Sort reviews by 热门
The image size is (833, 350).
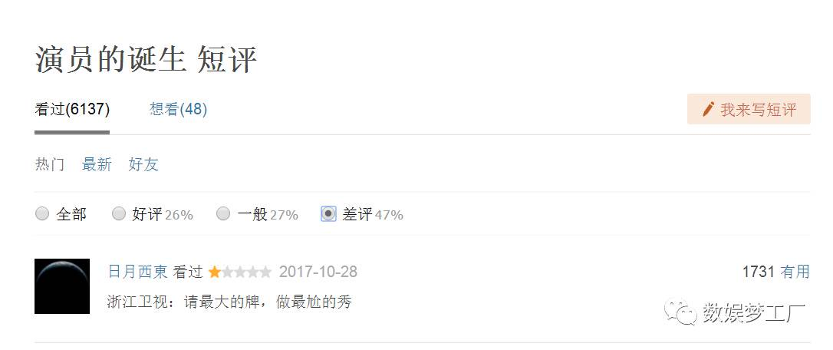coord(50,164)
